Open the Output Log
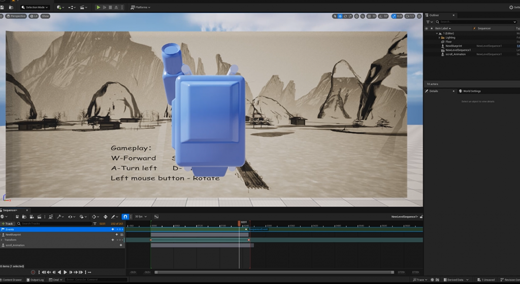The height and width of the screenshot is (284, 520). point(35,280)
